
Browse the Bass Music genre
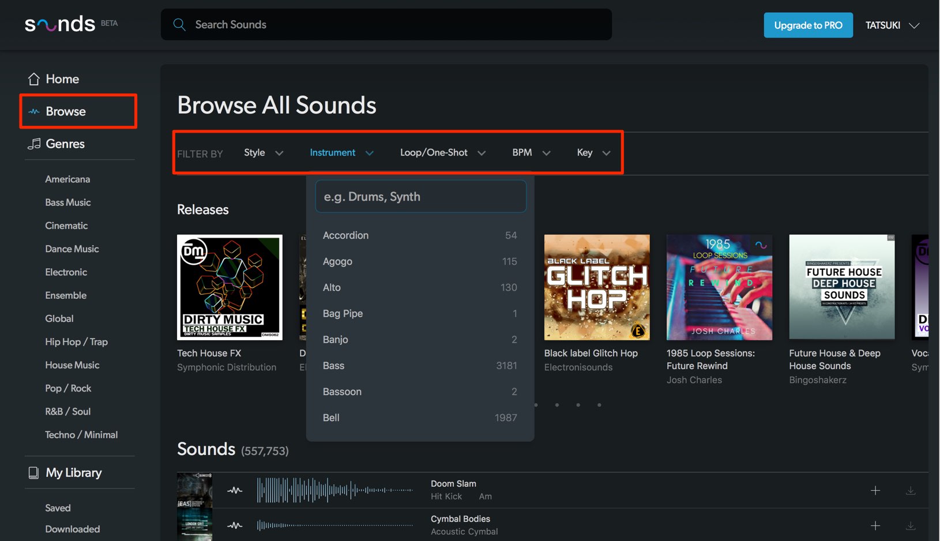[68, 202]
